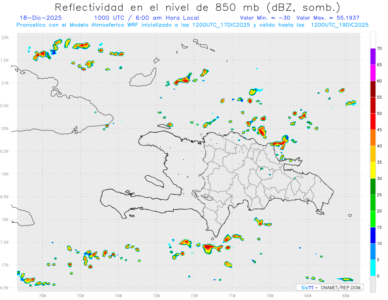Select the bright green 15–20 dBZ colorbar segment

(x=373, y=219)
